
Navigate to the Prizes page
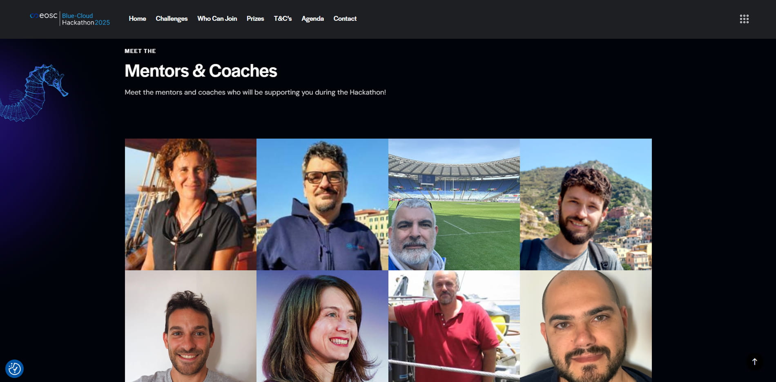coord(255,19)
